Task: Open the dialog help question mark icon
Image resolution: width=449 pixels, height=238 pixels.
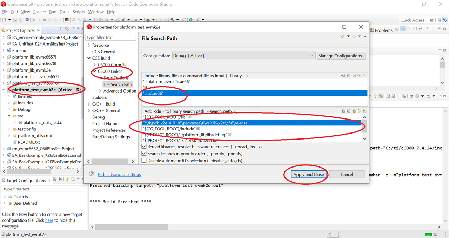Action: (92, 174)
